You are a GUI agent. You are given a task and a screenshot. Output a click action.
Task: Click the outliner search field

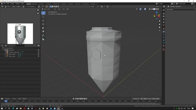[x=19, y=46]
